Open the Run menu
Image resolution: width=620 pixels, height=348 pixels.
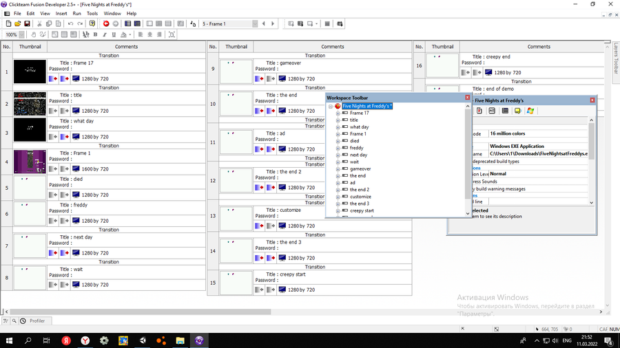click(76, 14)
